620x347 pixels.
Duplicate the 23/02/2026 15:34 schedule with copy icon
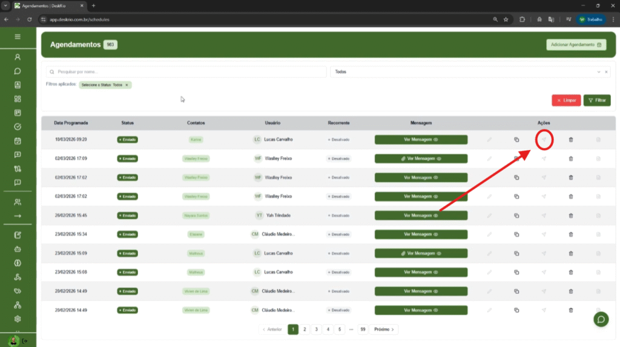(x=516, y=234)
